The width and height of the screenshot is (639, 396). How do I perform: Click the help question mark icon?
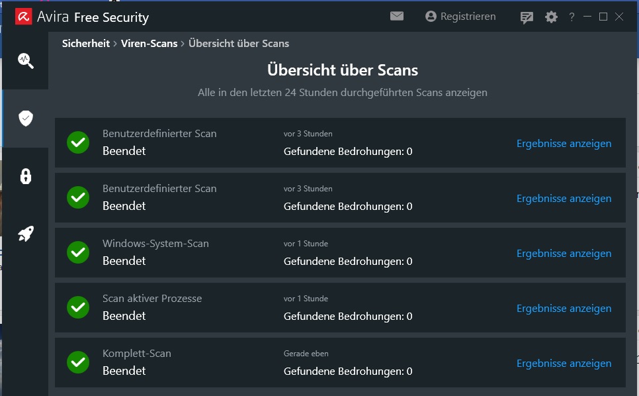(572, 17)
